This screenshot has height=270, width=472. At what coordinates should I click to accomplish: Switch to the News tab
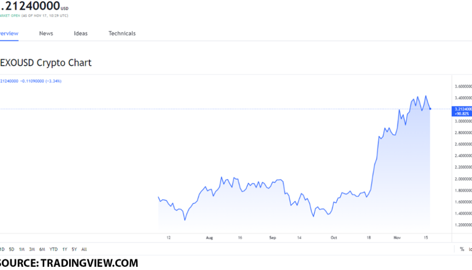tap(46, 33)
